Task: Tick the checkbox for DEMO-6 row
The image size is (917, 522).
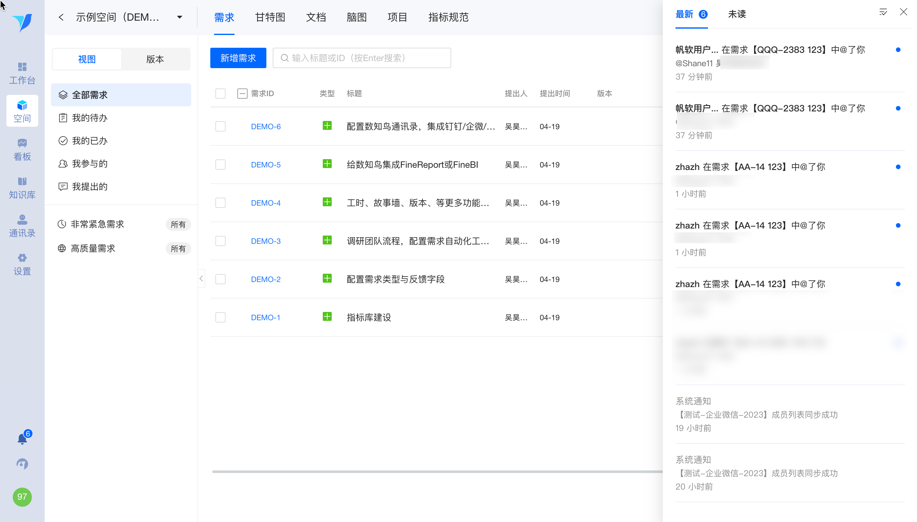Action: click(220, 127)
